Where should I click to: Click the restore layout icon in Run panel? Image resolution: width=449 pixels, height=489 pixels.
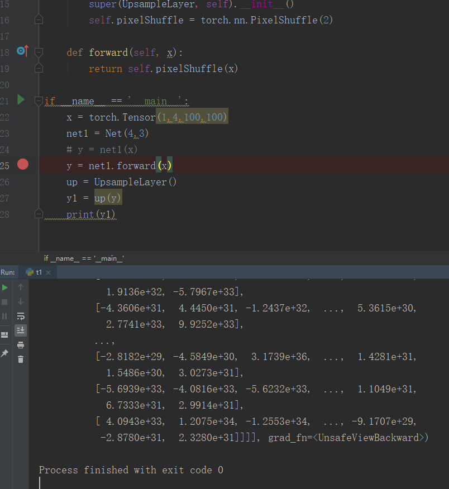(4, 335)
